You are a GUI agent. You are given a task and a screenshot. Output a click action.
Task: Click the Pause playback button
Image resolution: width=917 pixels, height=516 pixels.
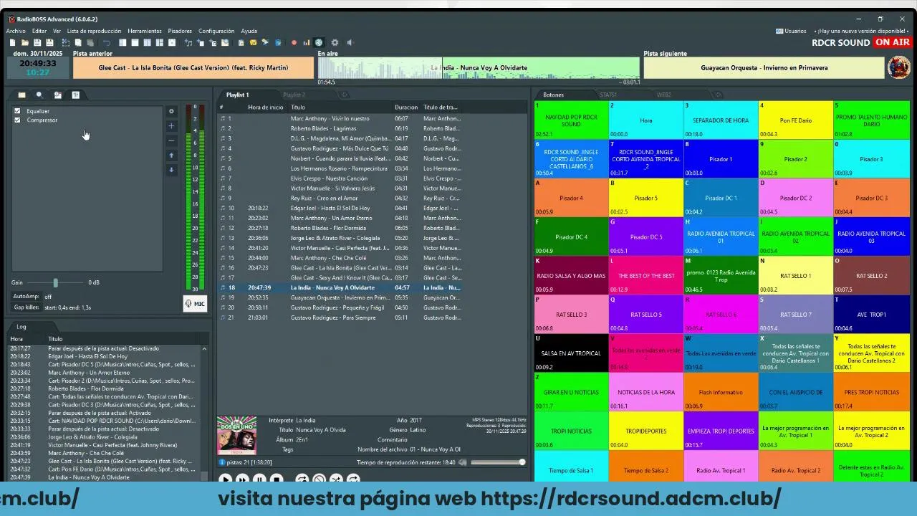[259, 479]
